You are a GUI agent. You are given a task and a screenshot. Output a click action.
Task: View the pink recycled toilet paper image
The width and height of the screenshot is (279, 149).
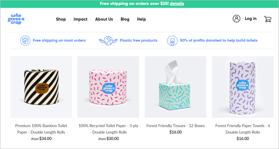coord(108,87)
